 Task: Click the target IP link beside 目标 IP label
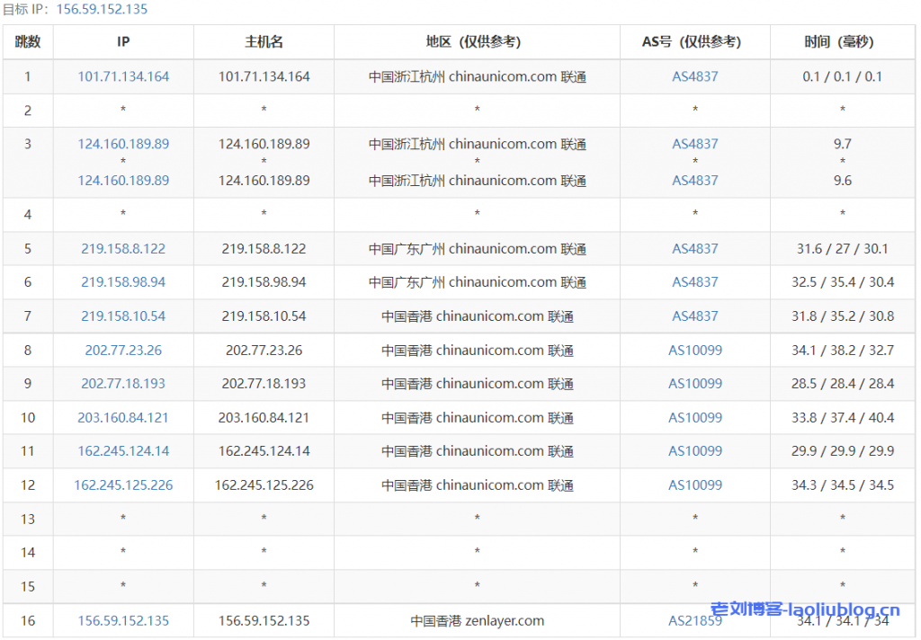coord(102,9)
